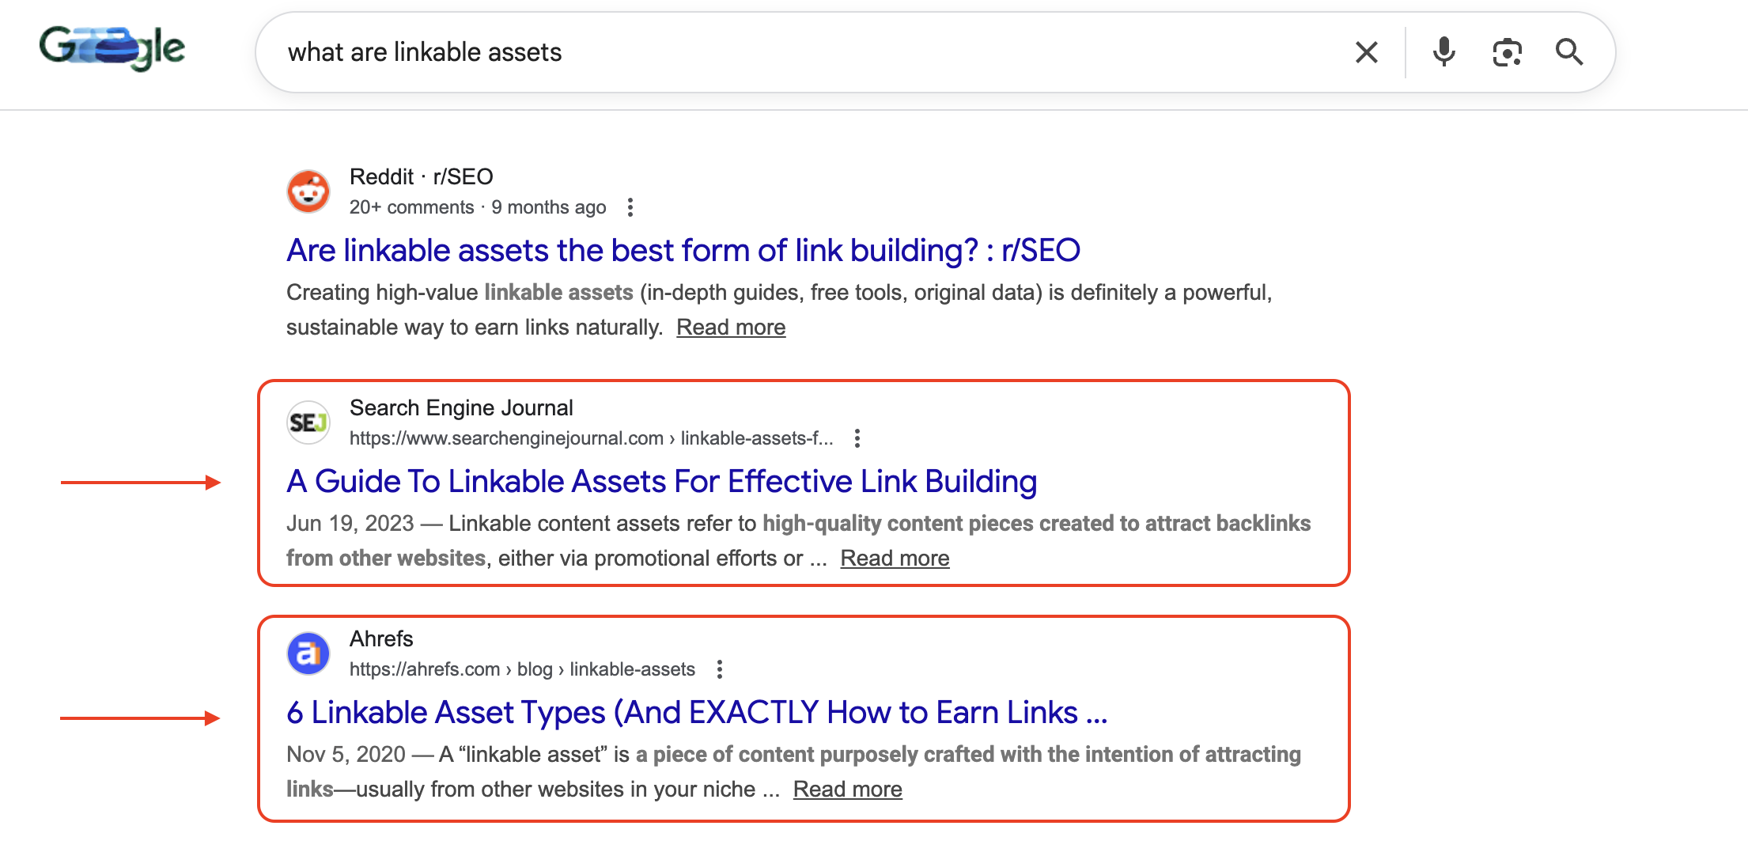The height and width of the screenshot is (856, 1748).
Task: Open the three-dot menu on the Ahrefs result
Action: pos(719,669)
